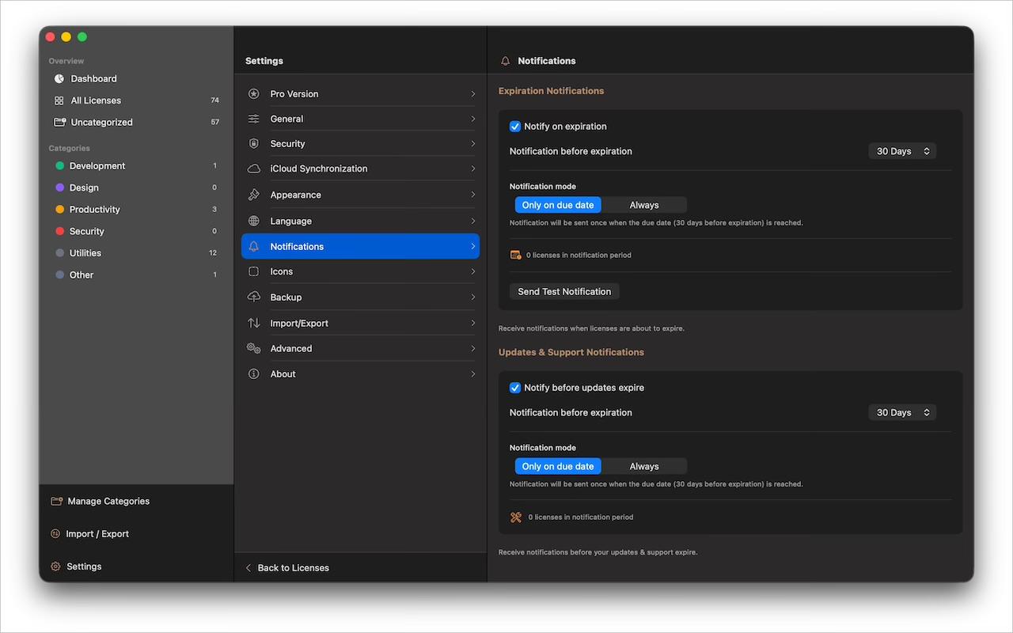Open the 30 Days dropdown under Expiration Notifications

coord(902,151)
